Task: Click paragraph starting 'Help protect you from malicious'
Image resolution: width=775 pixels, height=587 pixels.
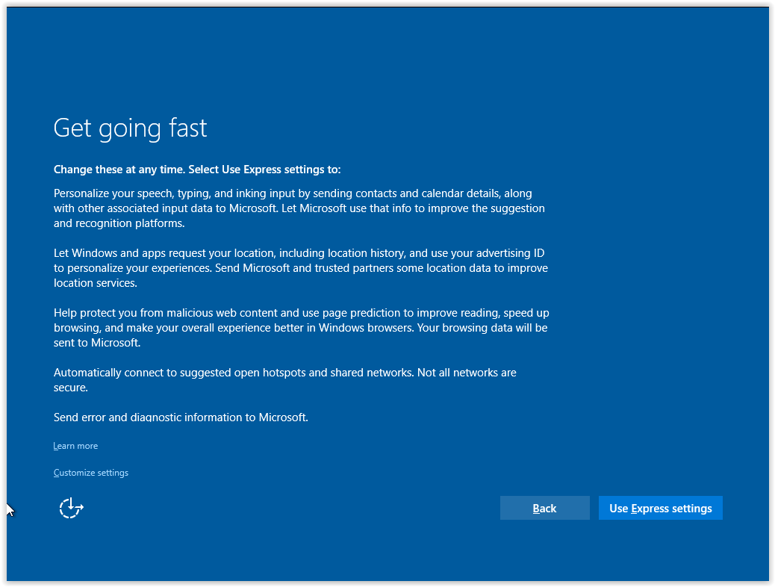Action: 302,328
